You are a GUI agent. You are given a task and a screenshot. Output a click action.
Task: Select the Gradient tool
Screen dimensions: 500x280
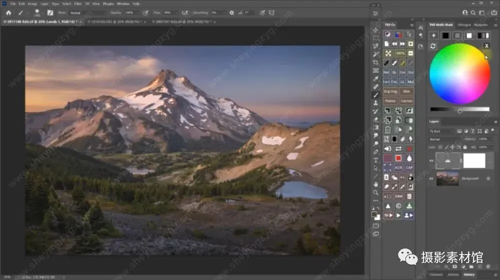(x=376, y=127)
